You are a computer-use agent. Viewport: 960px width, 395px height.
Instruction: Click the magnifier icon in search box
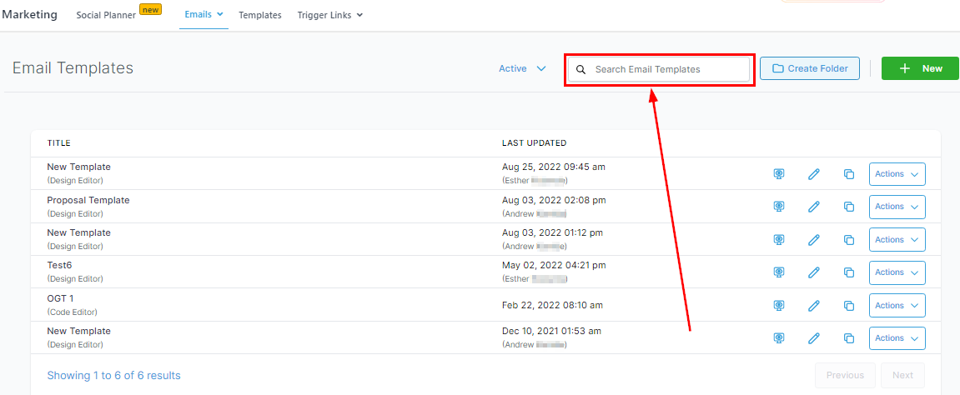[x=581, y=69]
